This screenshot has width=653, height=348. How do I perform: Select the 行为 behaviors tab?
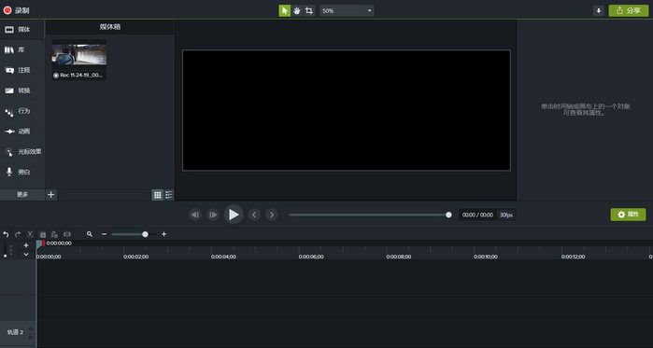pyautogui.click(x=22, y=111)
